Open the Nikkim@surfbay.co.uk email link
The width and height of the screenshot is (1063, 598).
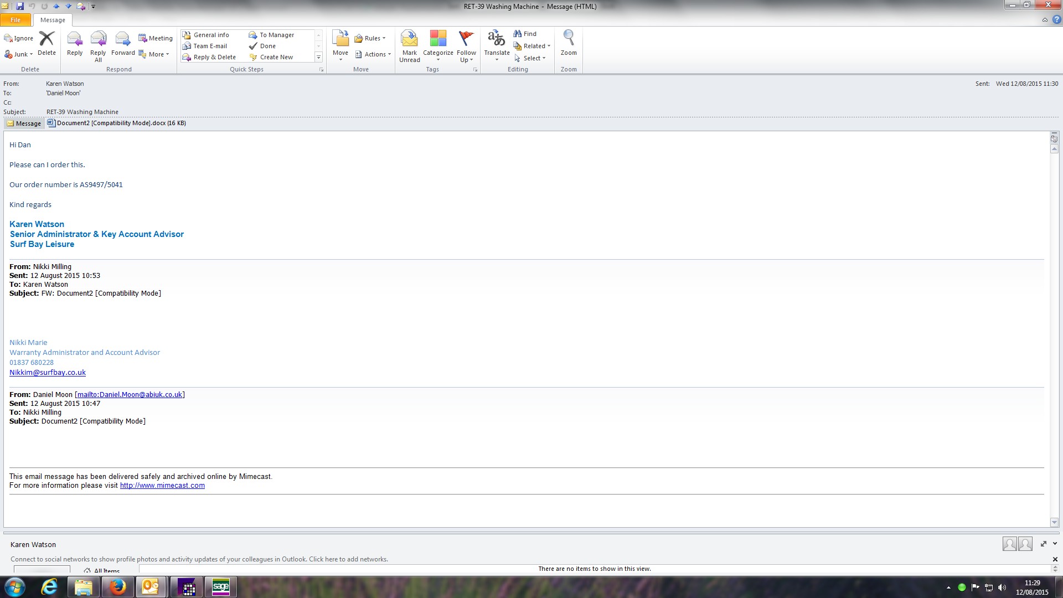click(48, 373)
